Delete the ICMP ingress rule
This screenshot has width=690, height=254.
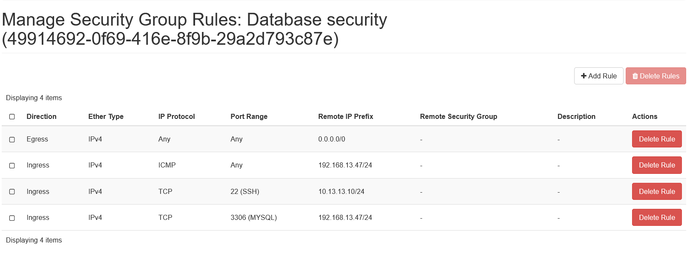pos(656,165)
